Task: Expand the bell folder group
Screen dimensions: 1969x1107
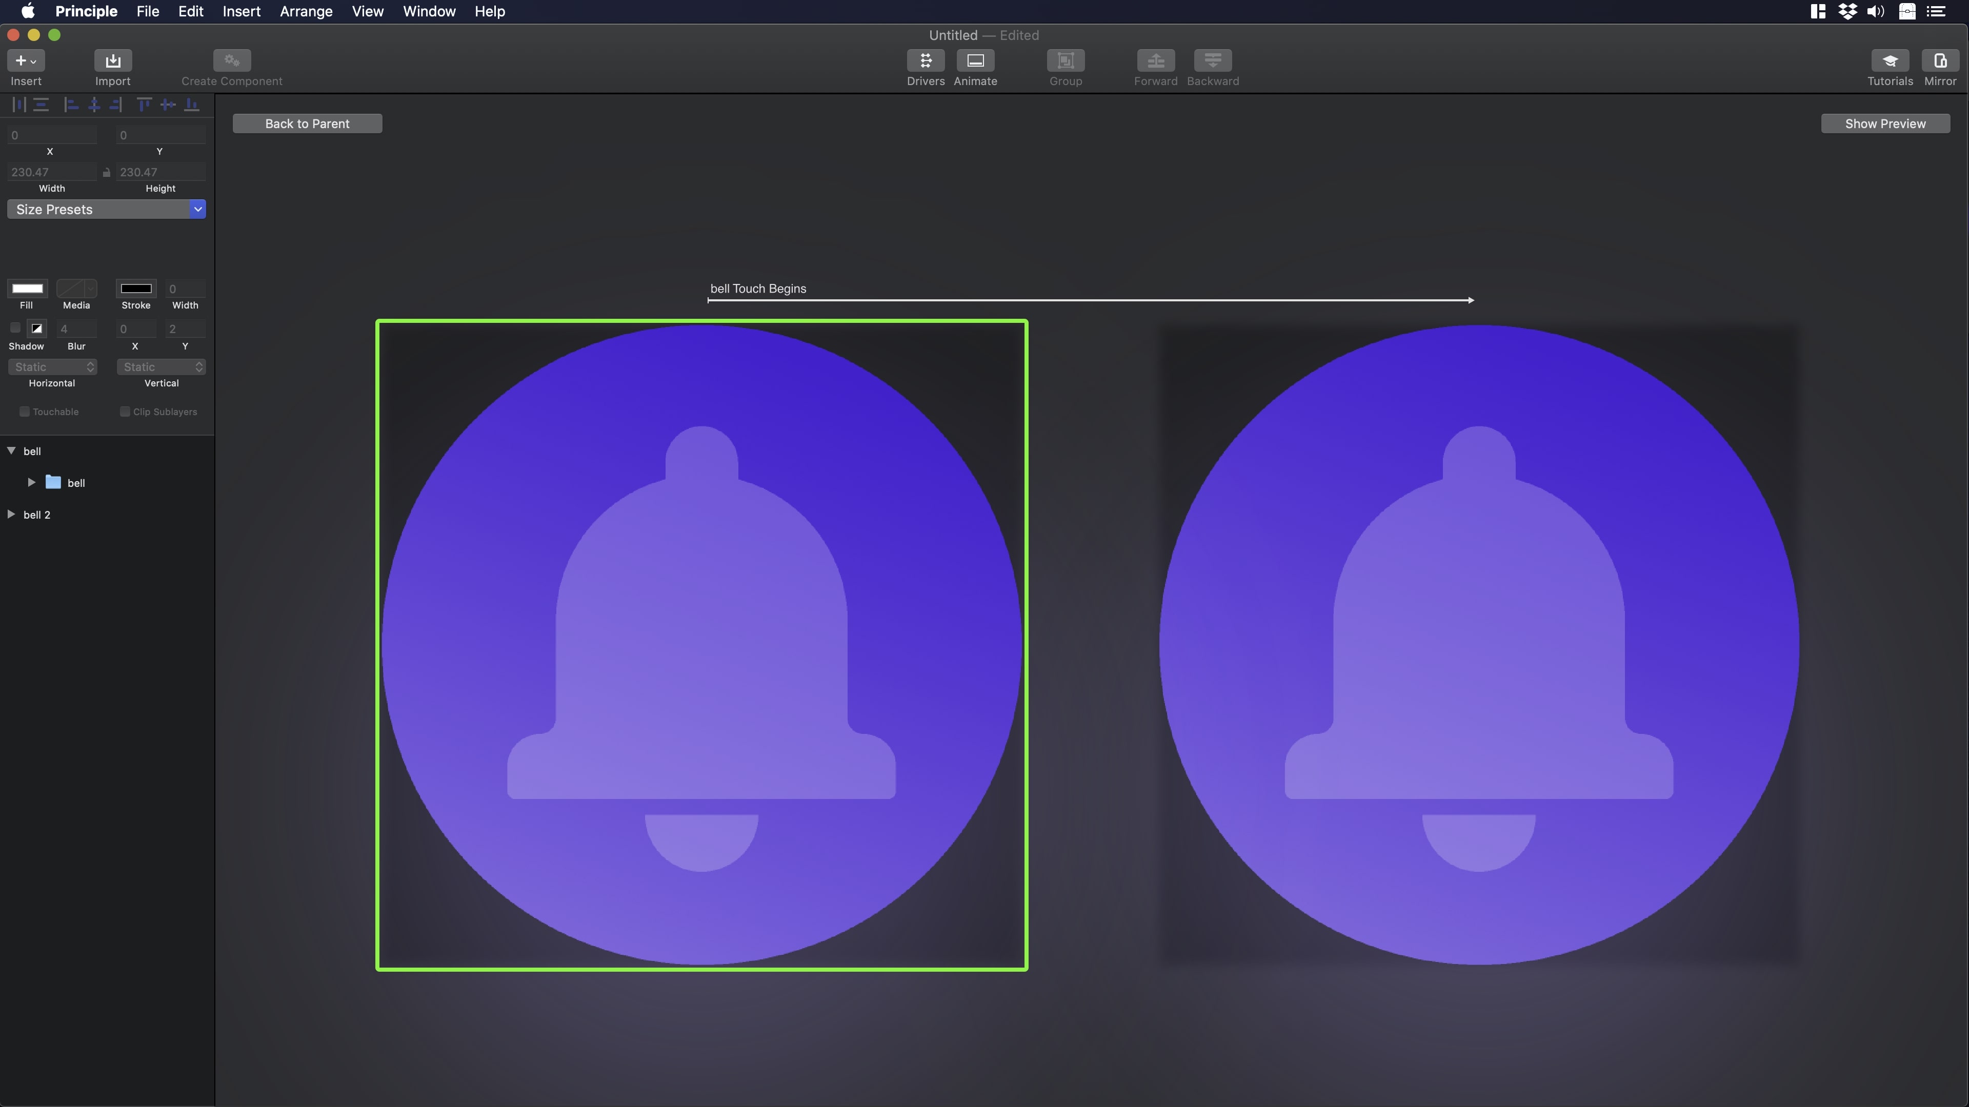Action: tap(31, 482)
